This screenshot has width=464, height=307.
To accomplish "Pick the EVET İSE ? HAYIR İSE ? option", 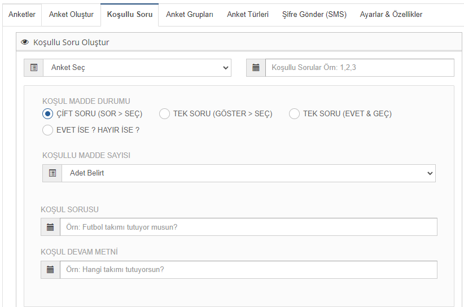I will (47, 130).
